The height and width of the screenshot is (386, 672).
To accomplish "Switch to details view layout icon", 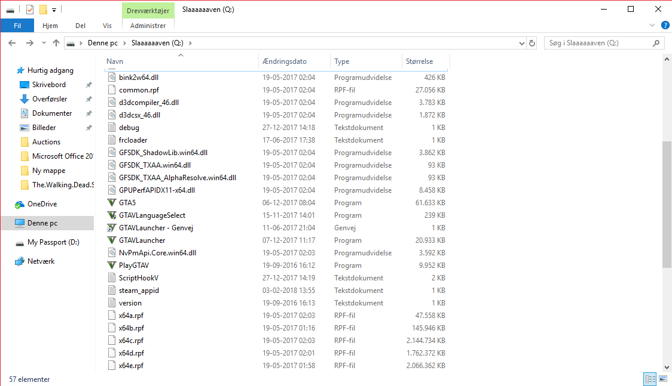I will 650,379.
